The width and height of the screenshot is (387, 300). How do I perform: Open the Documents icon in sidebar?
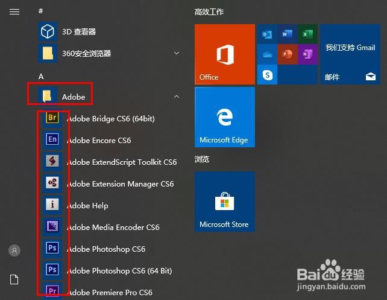point(14,279)
